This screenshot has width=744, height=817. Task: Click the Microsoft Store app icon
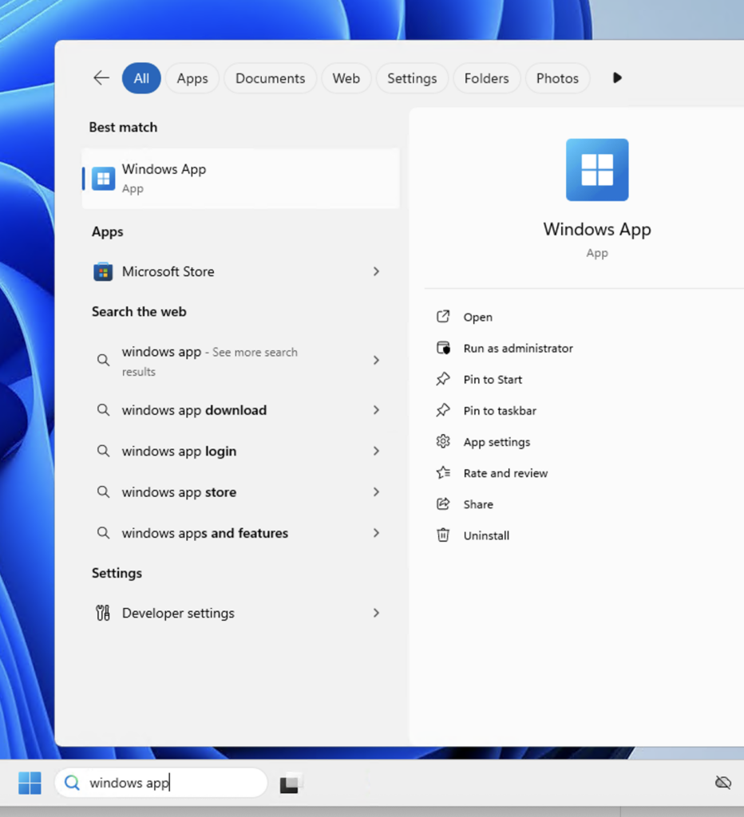[103, 272]
